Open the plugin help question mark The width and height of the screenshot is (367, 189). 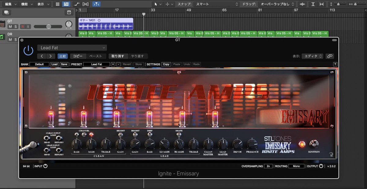pyautogui.click(x=335, y=64)
